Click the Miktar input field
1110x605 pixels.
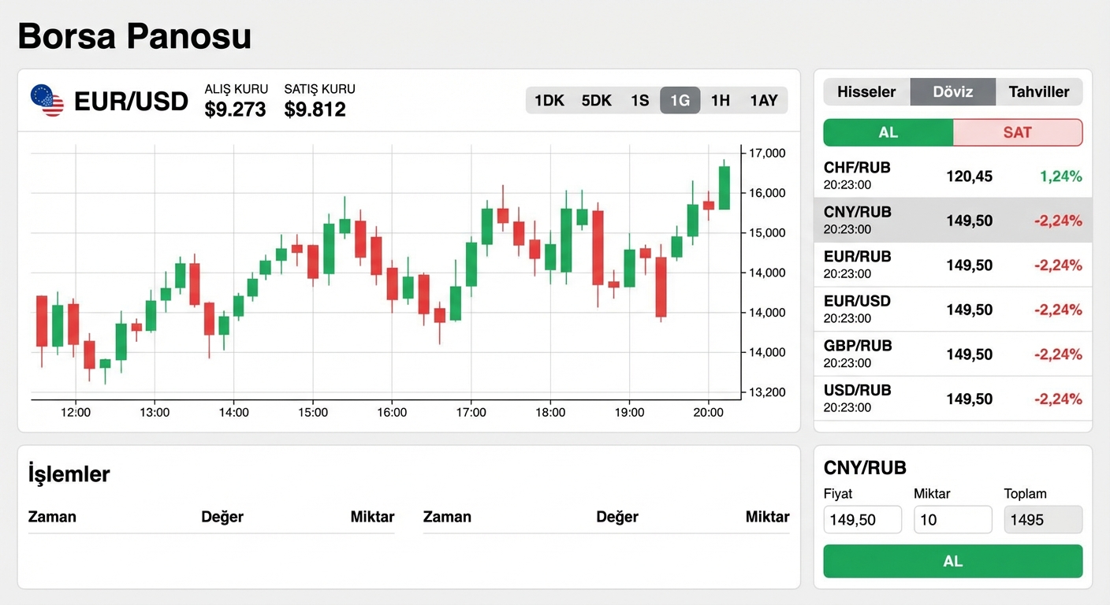point(952,520)
